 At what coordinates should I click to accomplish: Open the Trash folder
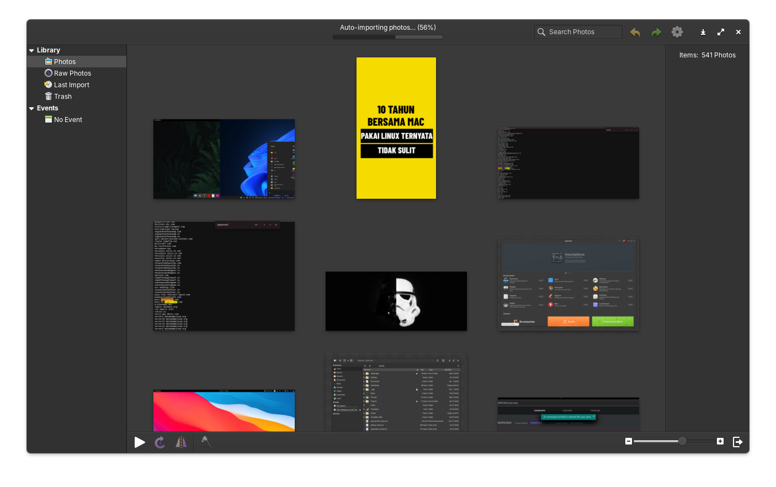pos(62,97)
